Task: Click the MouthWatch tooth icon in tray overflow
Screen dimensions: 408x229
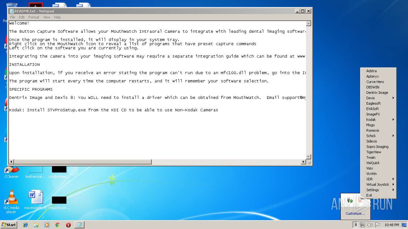Action: point(360,200)
